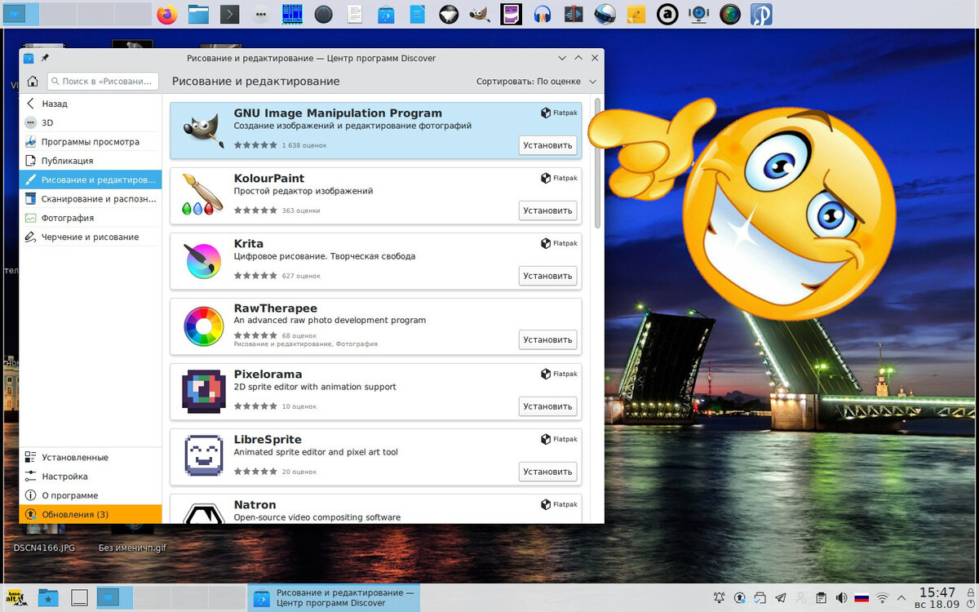Click the pin icon in Discover title bar
The height and width of the screenshot is (612, 979).
coord(46,58)
